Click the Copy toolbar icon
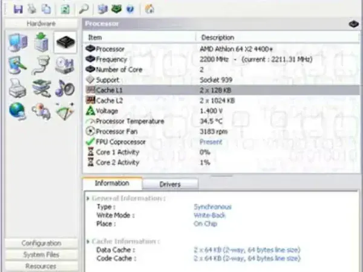This screenshot has height=272, width=363. pos(46,9)
